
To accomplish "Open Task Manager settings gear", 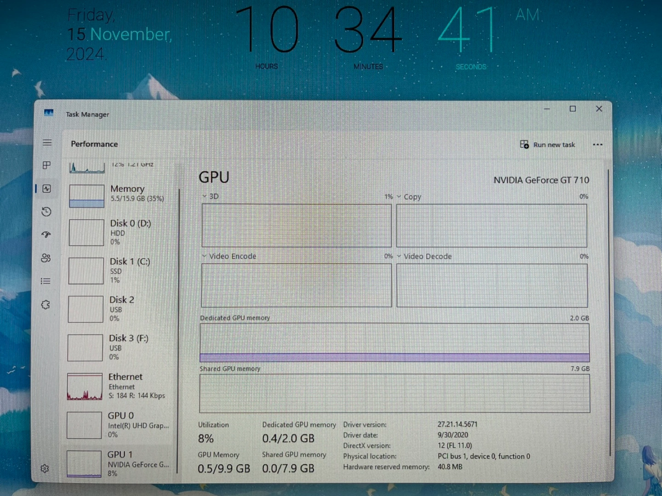I will point(45,468).
